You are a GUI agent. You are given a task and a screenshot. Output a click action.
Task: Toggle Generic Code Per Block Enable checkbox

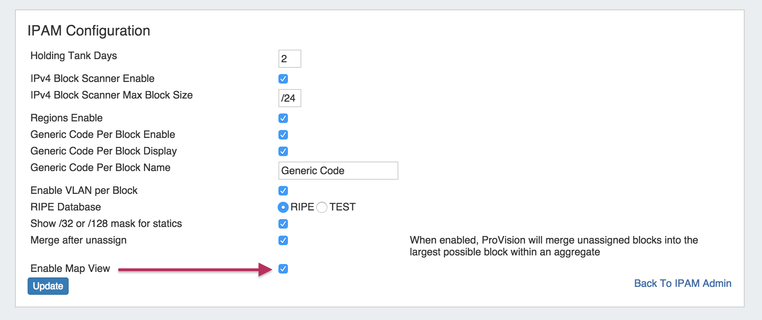(283, 135)
